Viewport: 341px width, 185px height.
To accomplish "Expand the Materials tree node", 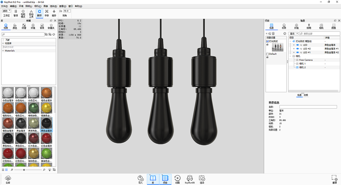I will [x=3, y=51].
